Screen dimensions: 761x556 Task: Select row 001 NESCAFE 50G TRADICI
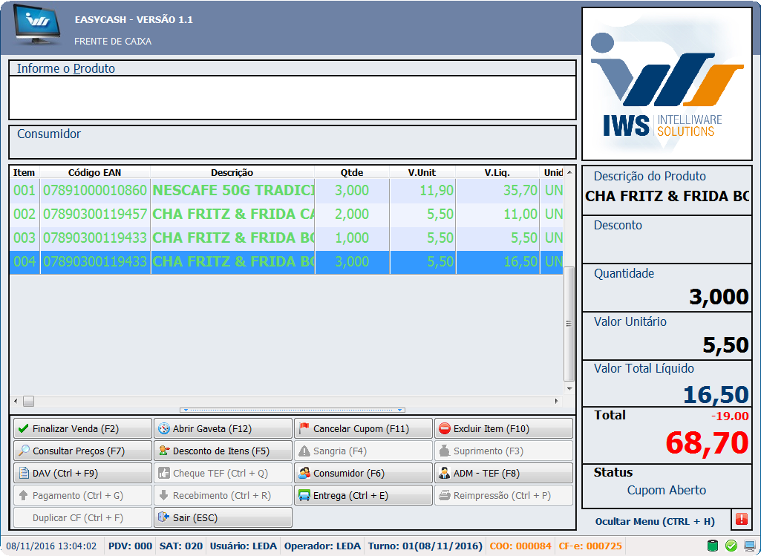point(287,190)
